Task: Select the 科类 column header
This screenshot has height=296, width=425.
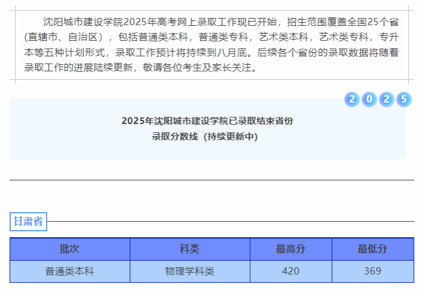Action: [189, 249]
